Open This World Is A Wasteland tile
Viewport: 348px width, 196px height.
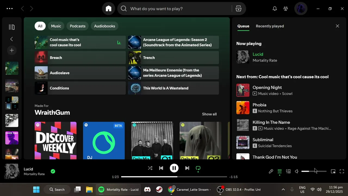(173, 88)
